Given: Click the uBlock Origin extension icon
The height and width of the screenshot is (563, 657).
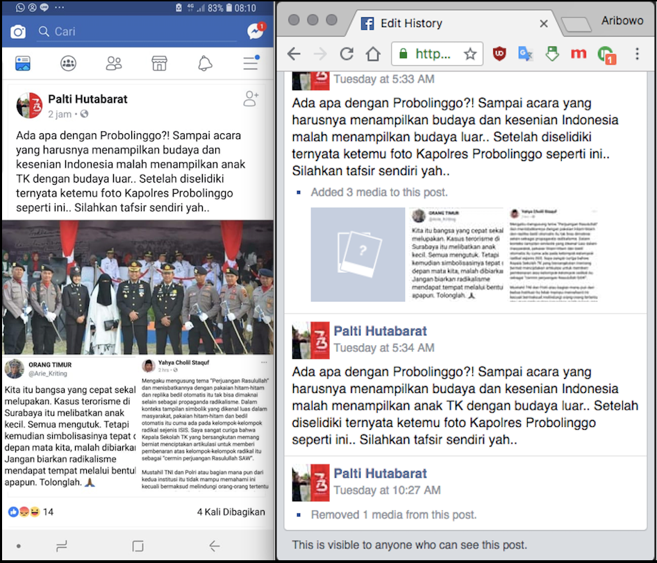Looking at the screenshot, I should coord(499,53).
